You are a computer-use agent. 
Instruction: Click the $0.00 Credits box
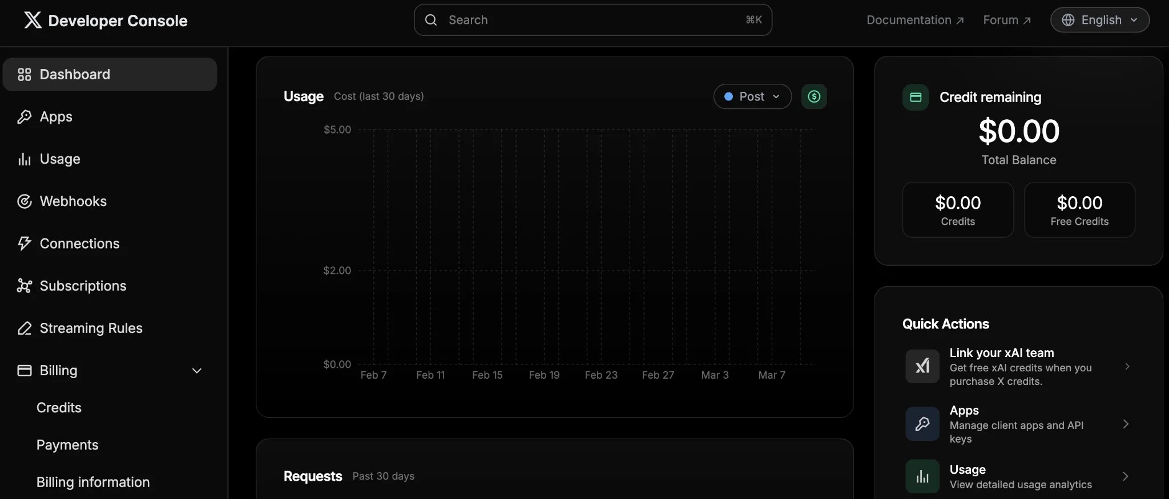click(x=958, y=210)
